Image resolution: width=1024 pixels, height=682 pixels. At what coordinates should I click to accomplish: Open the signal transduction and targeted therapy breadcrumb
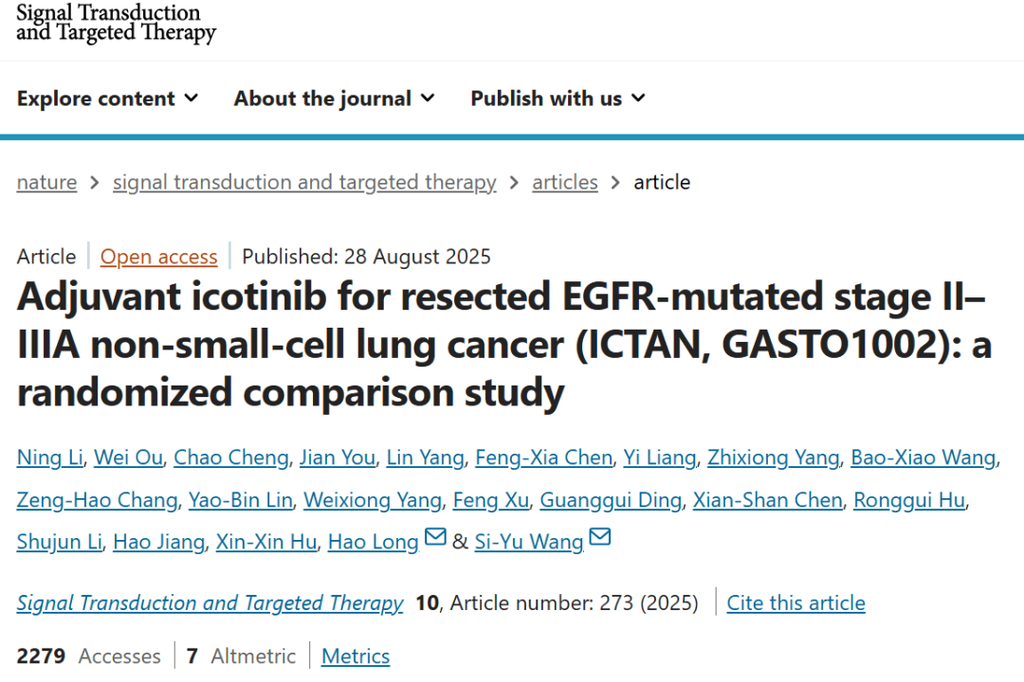(304, 183)
